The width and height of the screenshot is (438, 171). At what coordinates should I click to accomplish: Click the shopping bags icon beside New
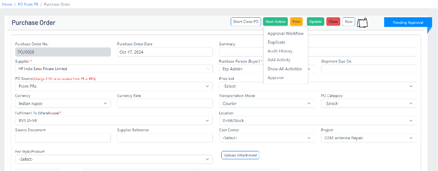coord(362,22)
